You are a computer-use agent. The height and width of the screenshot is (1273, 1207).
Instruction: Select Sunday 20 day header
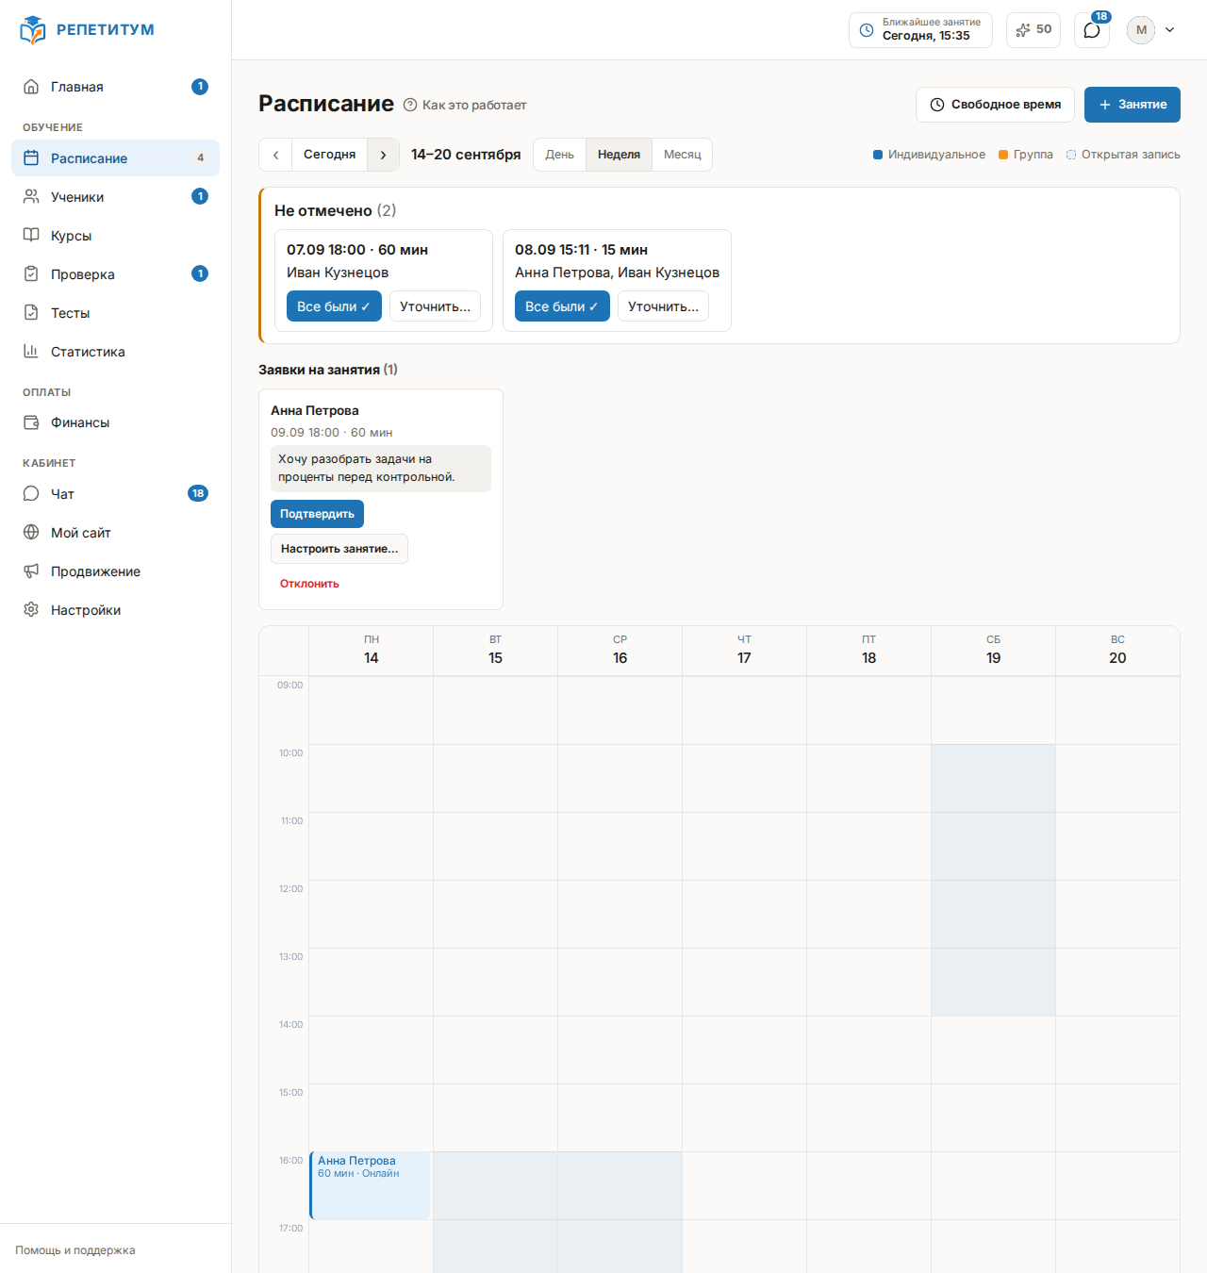tap(1117, 651)
